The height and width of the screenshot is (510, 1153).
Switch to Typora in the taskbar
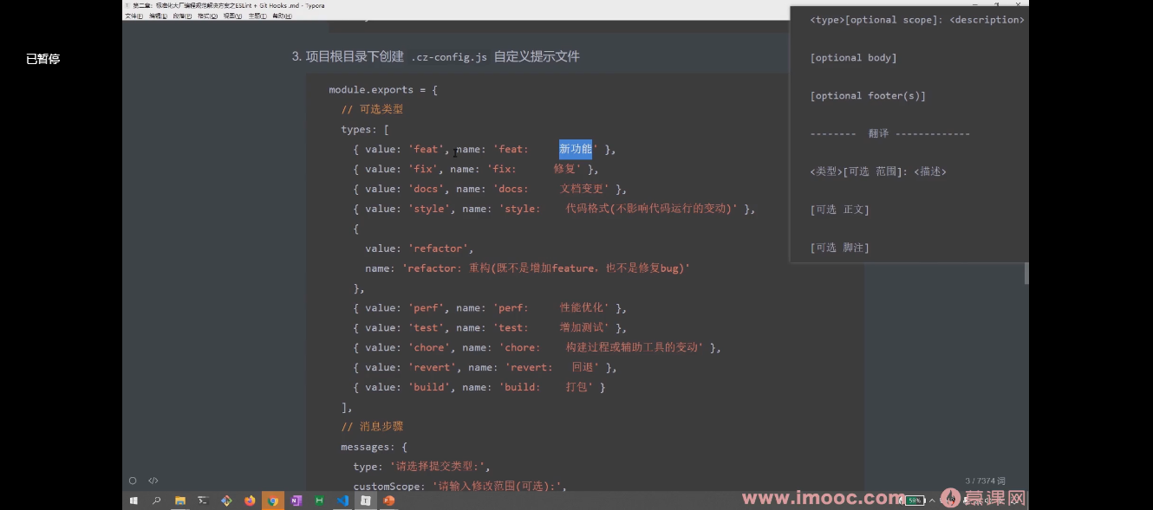(366, 500)
